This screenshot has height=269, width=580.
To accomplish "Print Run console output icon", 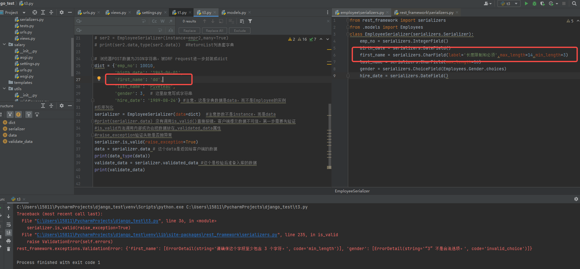I will pyautogui.click(x=9, y=241).
